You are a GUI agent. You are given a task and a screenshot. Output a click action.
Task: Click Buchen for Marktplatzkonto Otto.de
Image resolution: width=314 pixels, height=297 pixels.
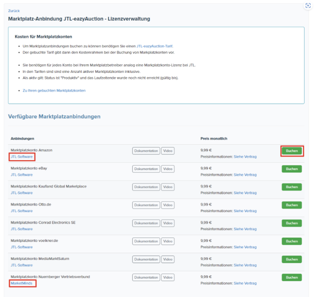click(x=292, y=205)
